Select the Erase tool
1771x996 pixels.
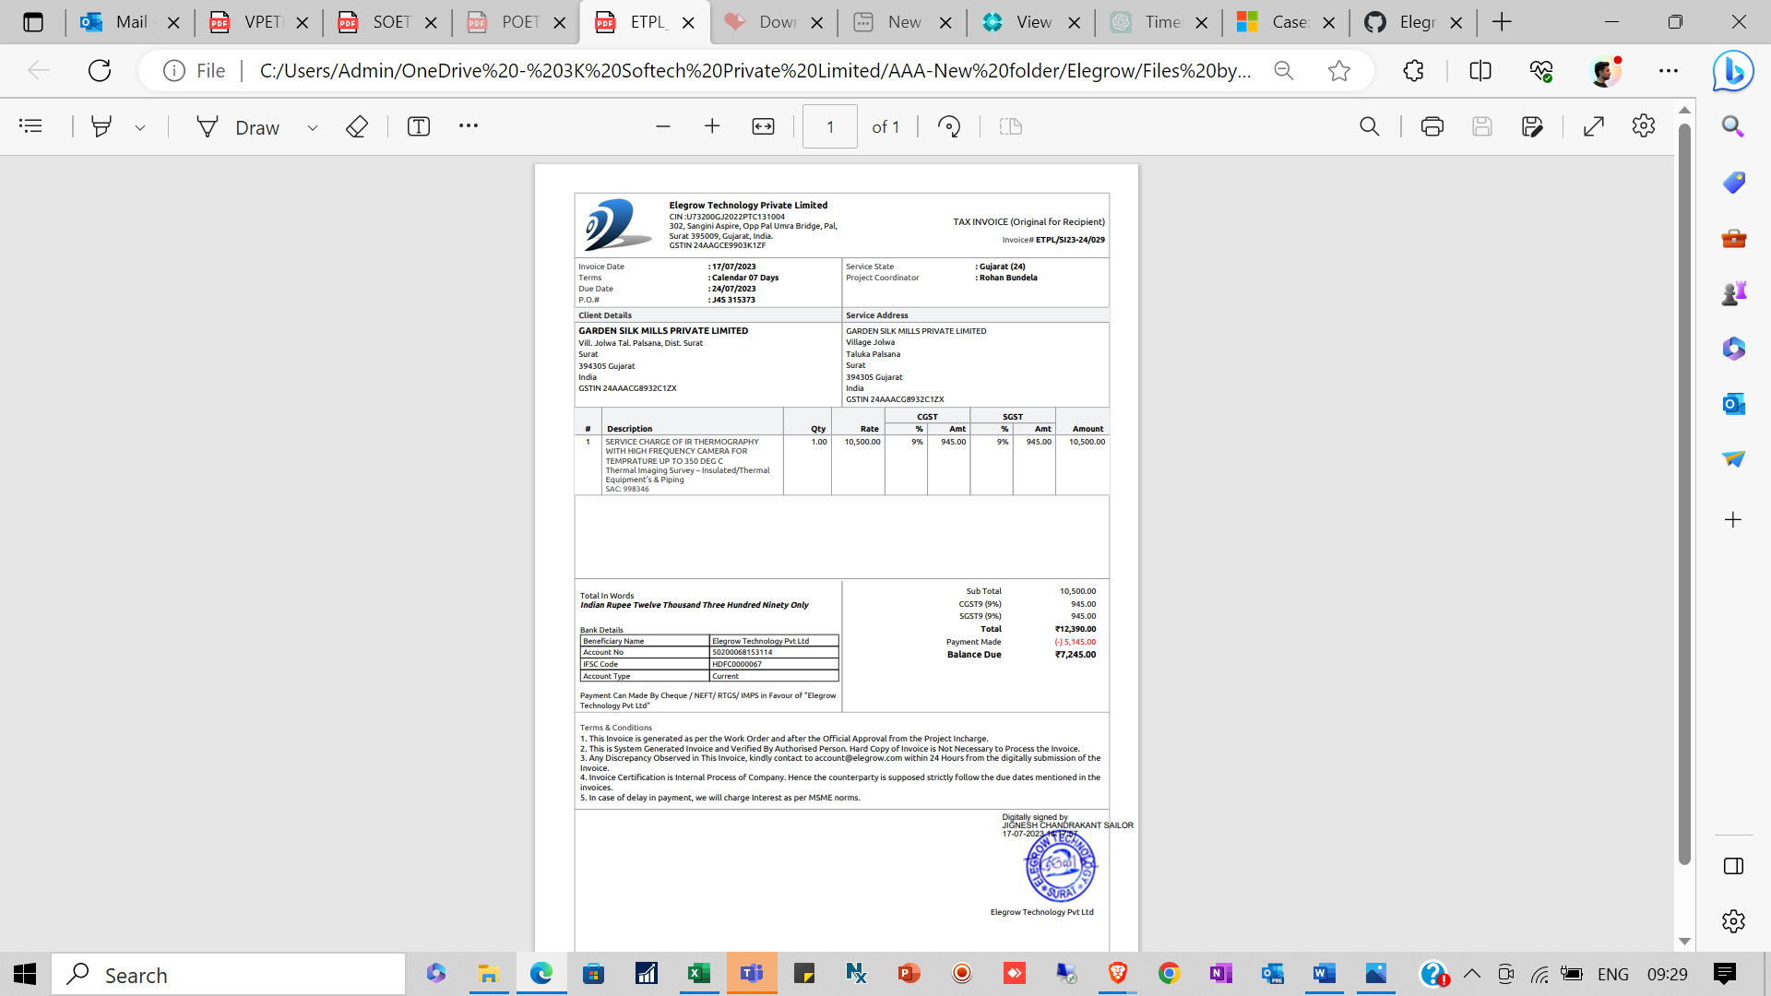pos(356,126)
